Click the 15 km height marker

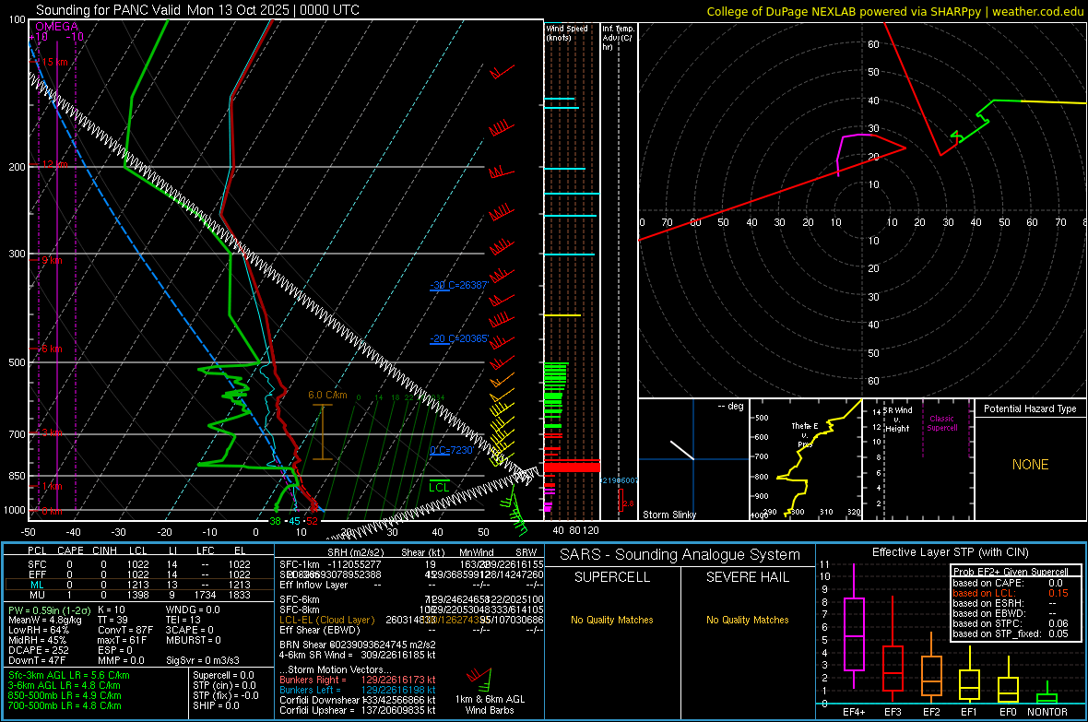pyautogui.click(x=54, y=62)
